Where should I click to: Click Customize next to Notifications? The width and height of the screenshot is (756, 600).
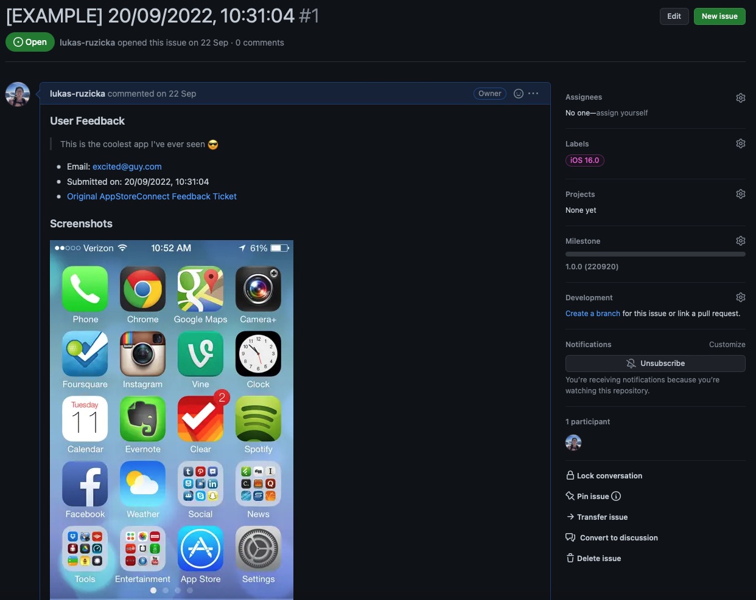pyautogui.click(x=727, y=345)
